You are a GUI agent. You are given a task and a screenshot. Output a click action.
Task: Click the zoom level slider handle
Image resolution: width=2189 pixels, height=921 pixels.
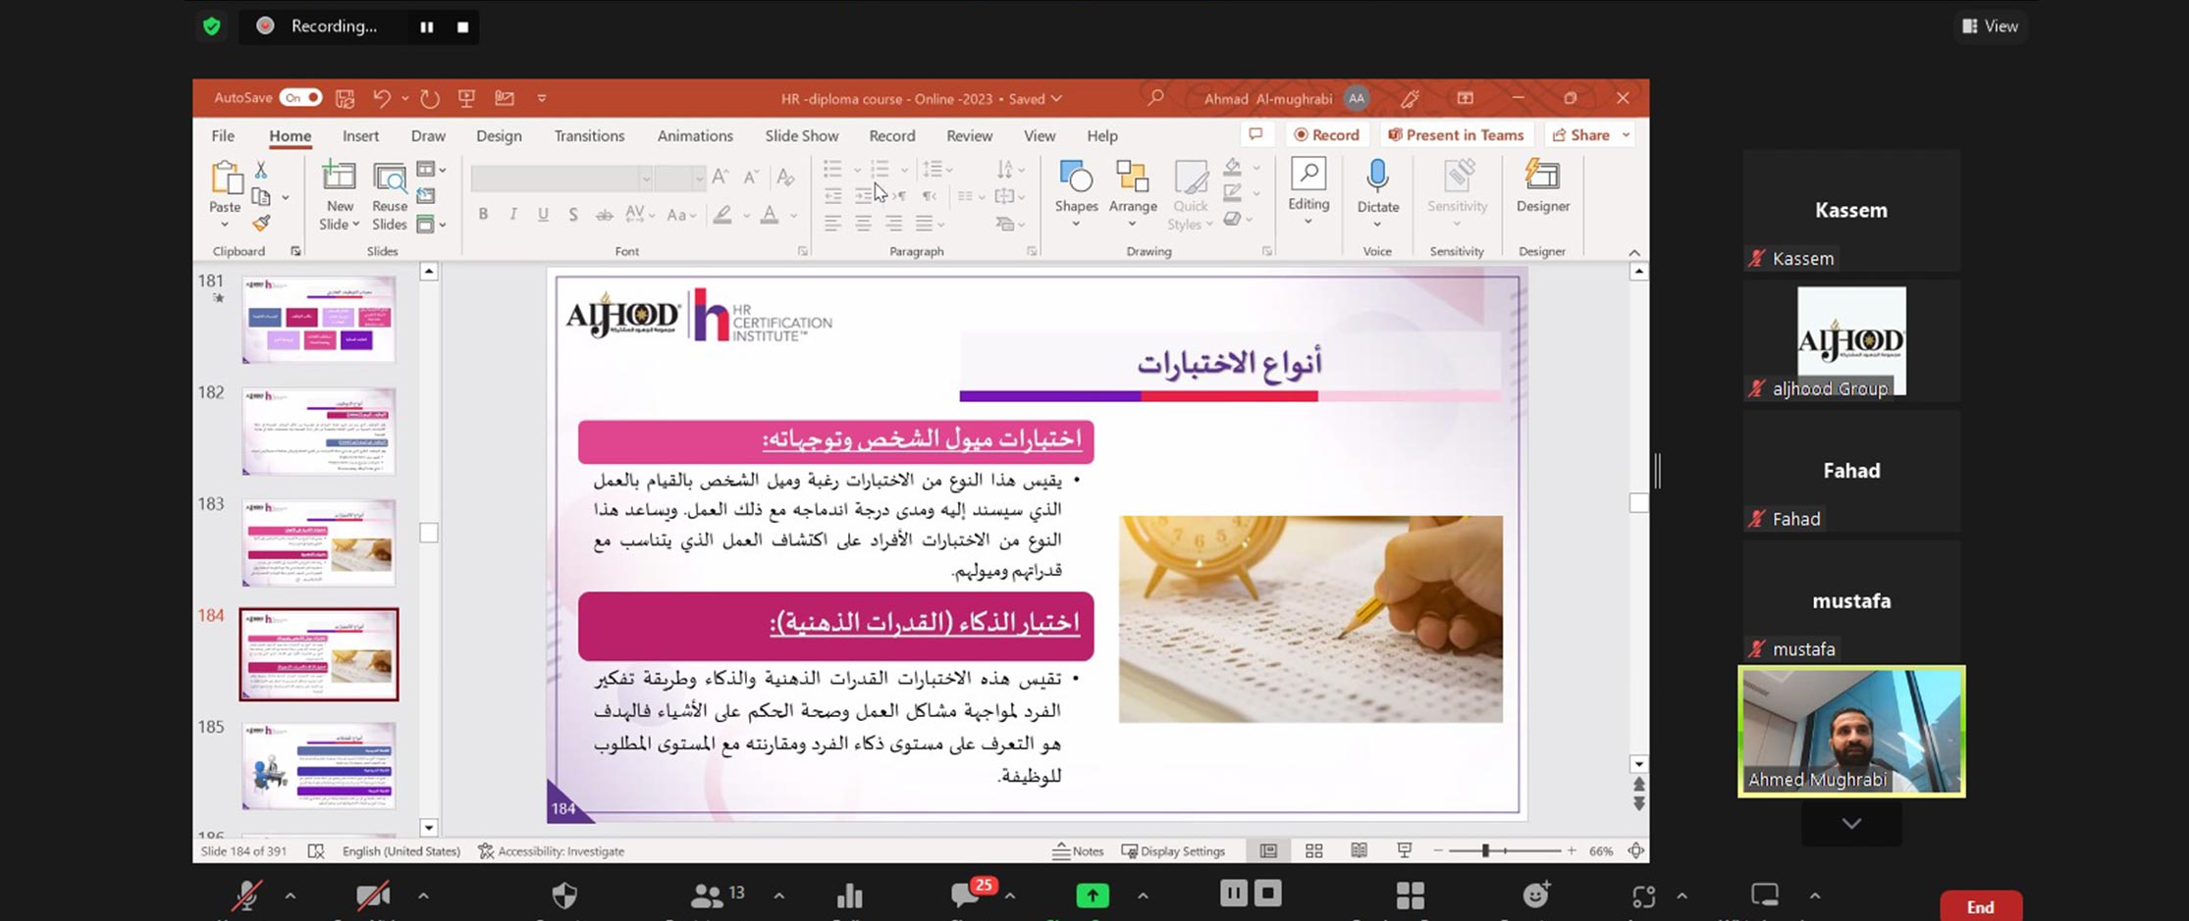1486,851
